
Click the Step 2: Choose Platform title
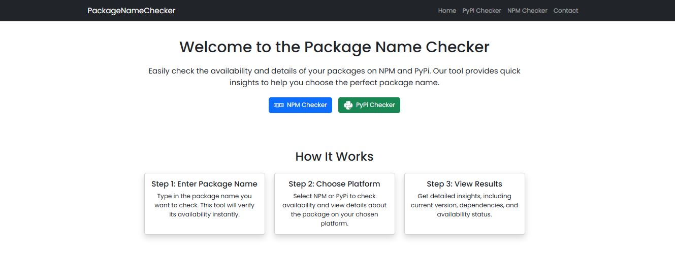pos(334,184)
